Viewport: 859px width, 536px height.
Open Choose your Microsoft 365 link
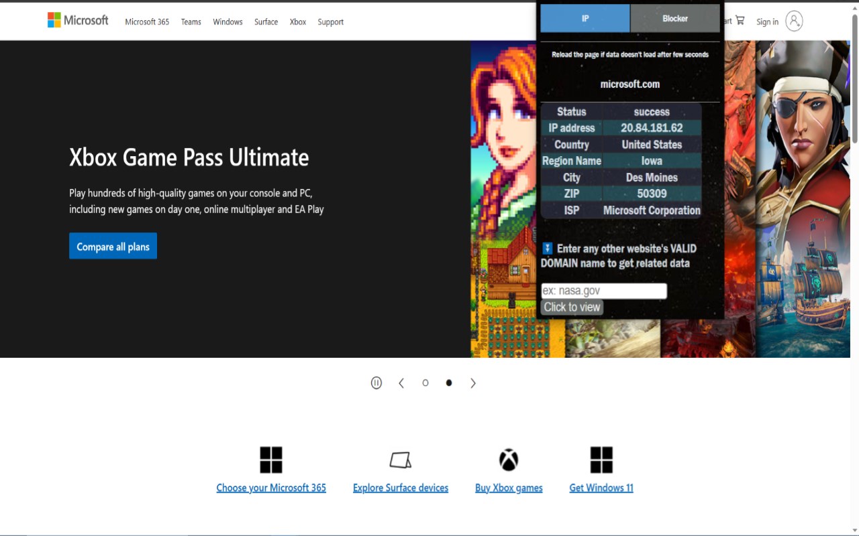pyautogui.click(x=271, y=488)
